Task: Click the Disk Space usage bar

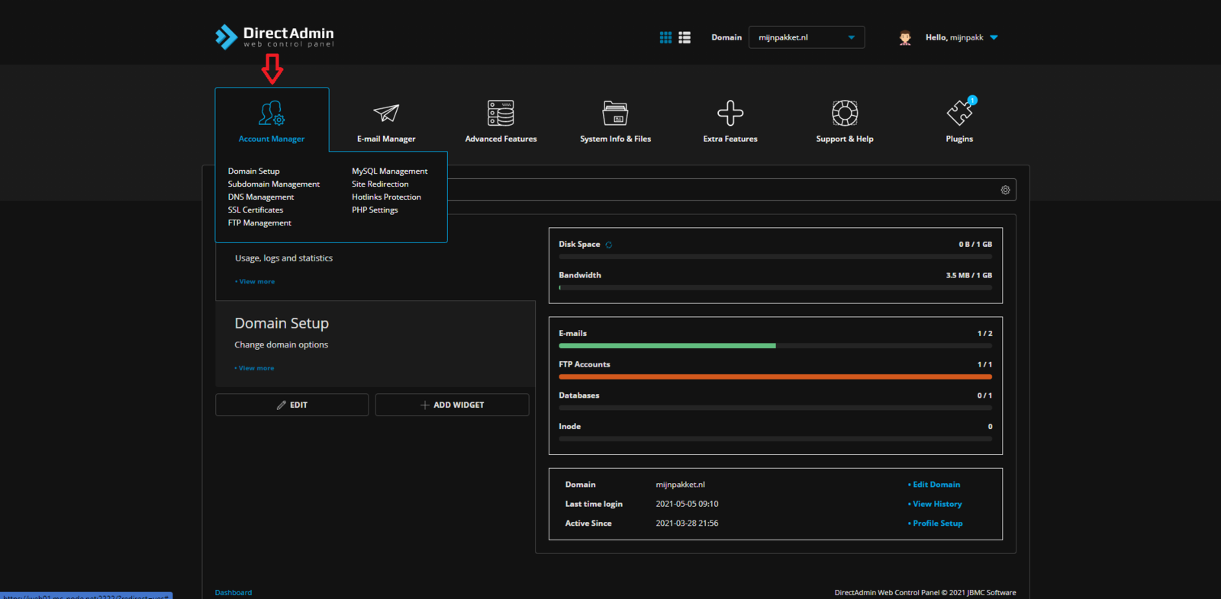Action: (x=775, y=257)
